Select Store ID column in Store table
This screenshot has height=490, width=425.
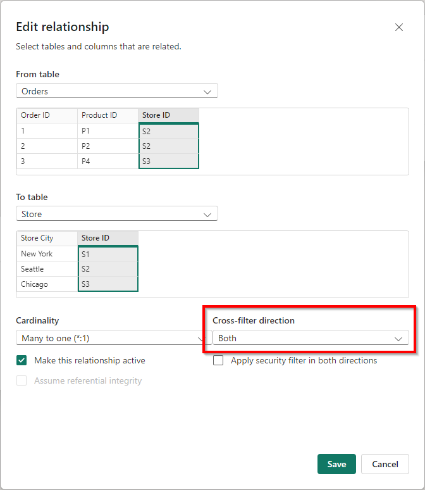(108, 238)
